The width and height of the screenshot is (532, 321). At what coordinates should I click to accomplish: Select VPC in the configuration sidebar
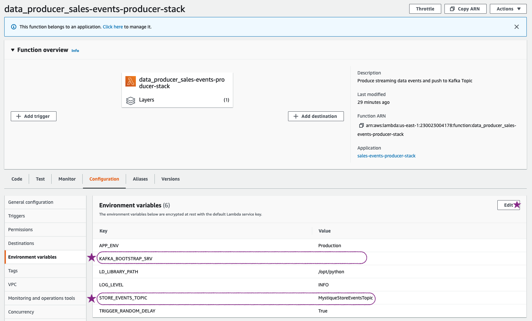(12, 284)
